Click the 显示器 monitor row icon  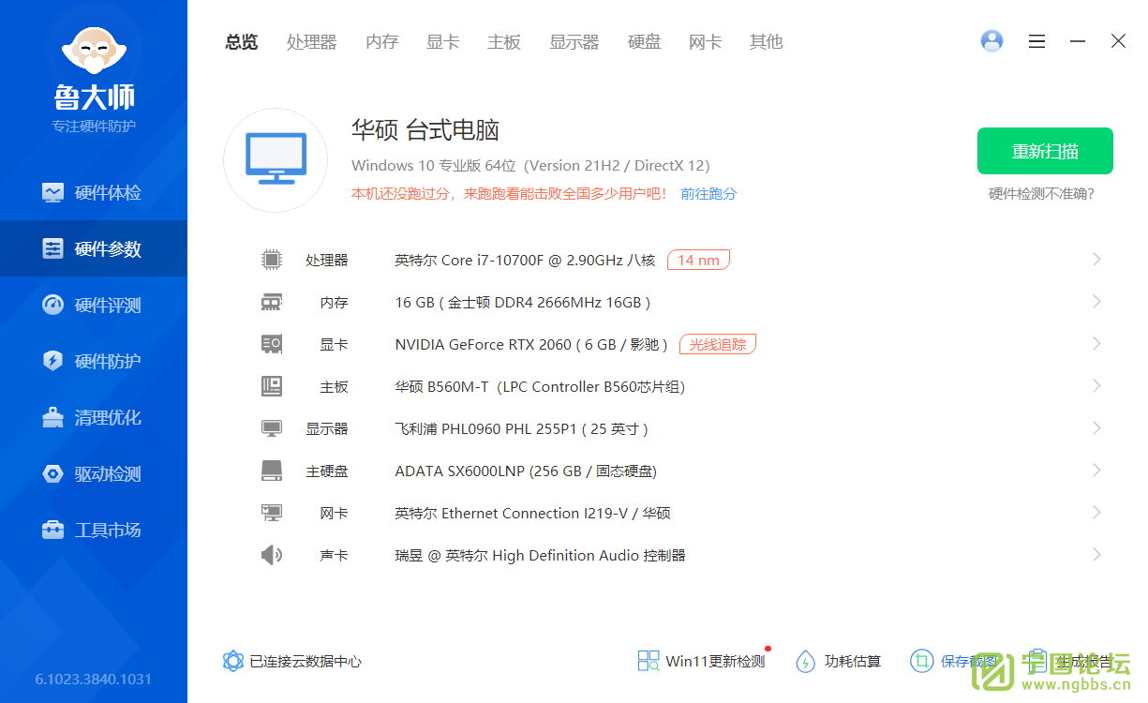pyautogui.click(x=272, y=428)
